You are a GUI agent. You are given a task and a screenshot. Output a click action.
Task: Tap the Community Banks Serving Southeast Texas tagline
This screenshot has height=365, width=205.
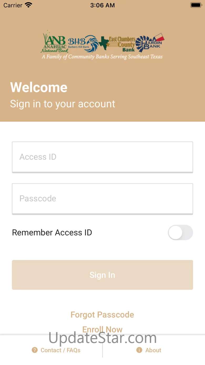point(102,57)
